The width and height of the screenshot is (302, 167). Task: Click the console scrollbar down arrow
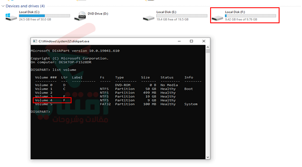point(208,157)
